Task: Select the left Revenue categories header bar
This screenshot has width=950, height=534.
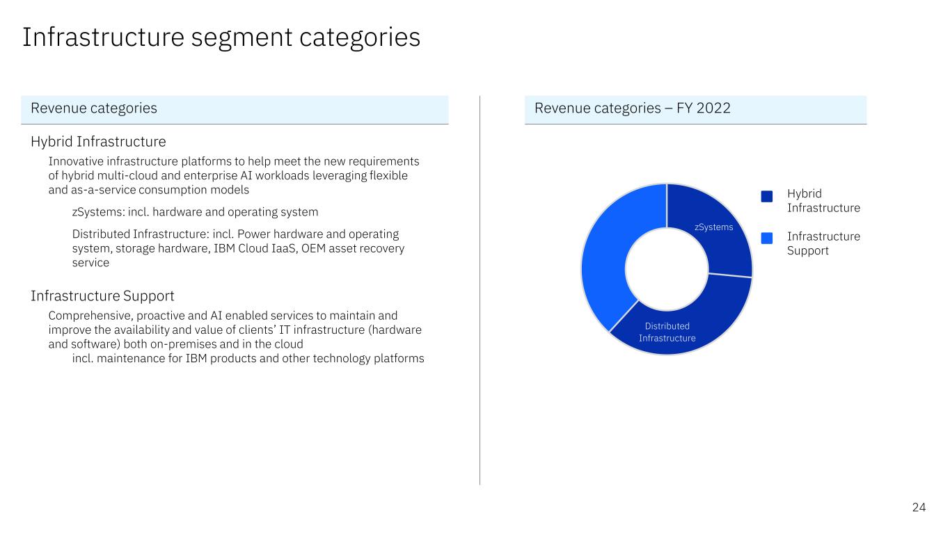Action: [235, 108]
